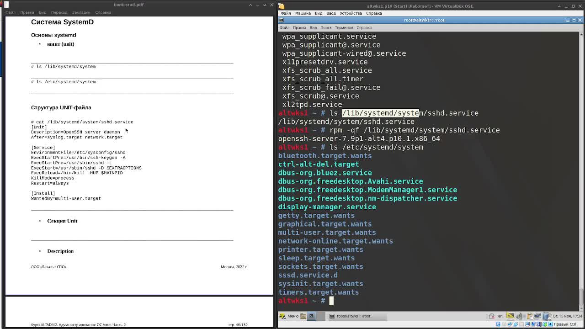Click 'dbus-org.bluez.service' in terminal
The width and height of the screenshot is (585, 329).
(325, 173)
